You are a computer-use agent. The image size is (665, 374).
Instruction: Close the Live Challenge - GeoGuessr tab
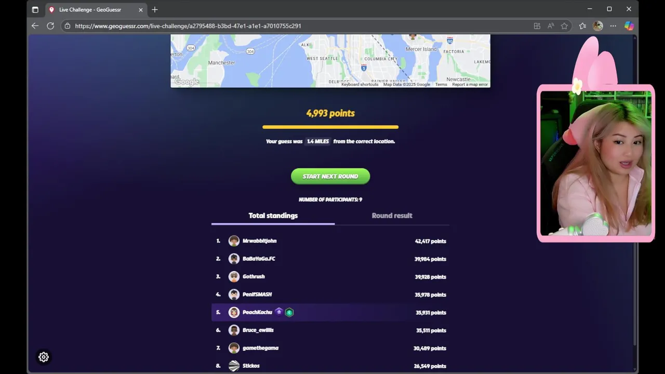(140, 9)
